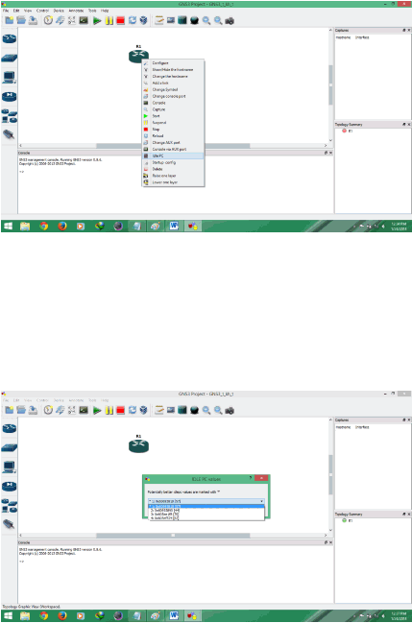Viewport: 412px width, 623px height.
Task: Click Reload all devices icon in context-menu window toolbar
Action: point(132,20)
